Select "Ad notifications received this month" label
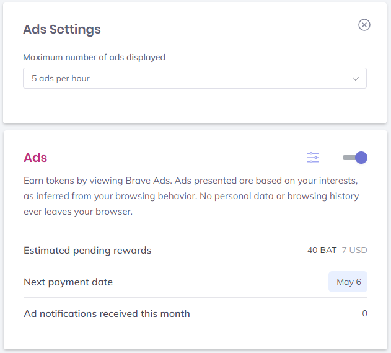Viewport: 391px width, 353px height. click(107, 313)
